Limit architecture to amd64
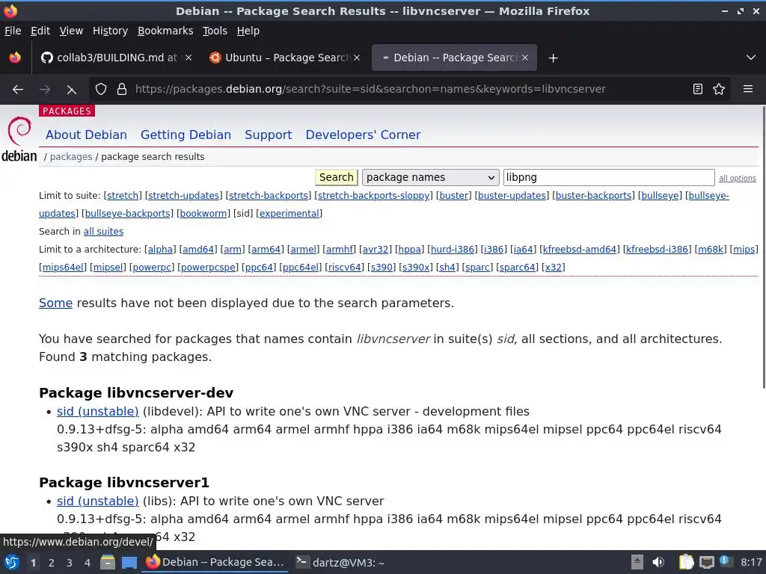The width and height of the screenshot is (766, 574). [x=198, y=250]
